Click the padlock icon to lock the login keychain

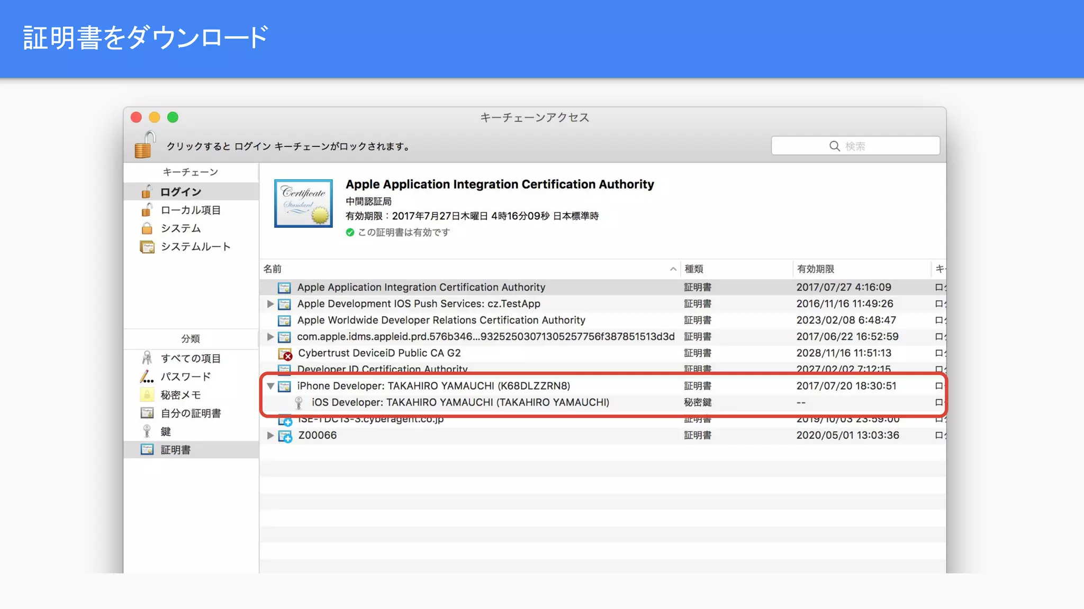pyautogui.click(x=144, y=144)
